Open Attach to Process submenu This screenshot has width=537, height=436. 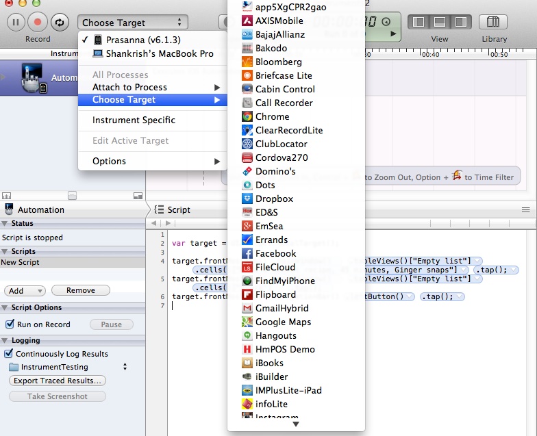(152, 88)
